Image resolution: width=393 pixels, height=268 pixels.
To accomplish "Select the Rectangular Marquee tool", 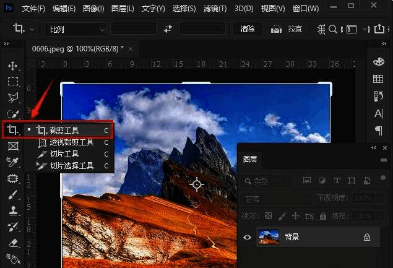I will [13, 82].
